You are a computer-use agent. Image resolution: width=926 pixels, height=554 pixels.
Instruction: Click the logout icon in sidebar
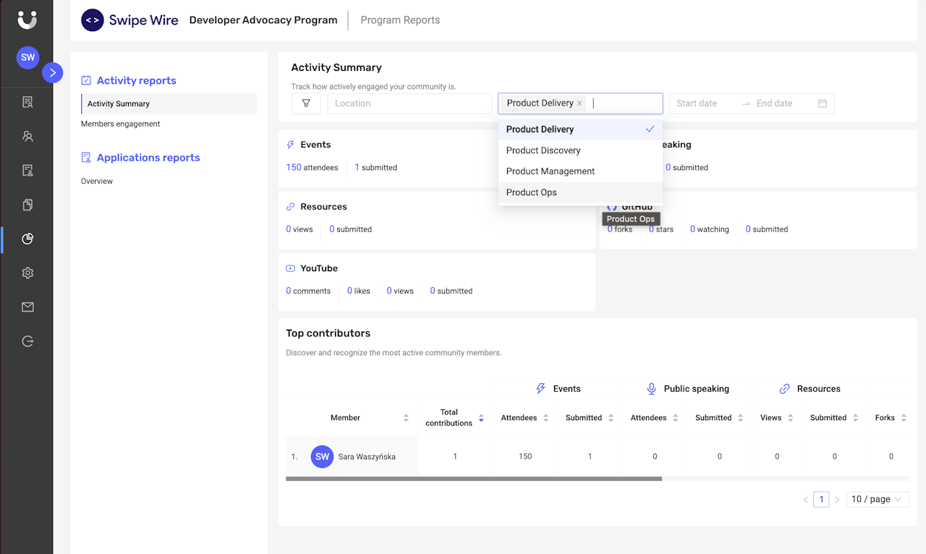click(27, 341)
